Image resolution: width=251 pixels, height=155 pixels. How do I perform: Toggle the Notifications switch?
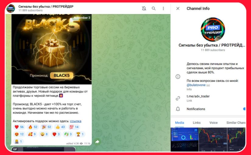click(244, 109)
